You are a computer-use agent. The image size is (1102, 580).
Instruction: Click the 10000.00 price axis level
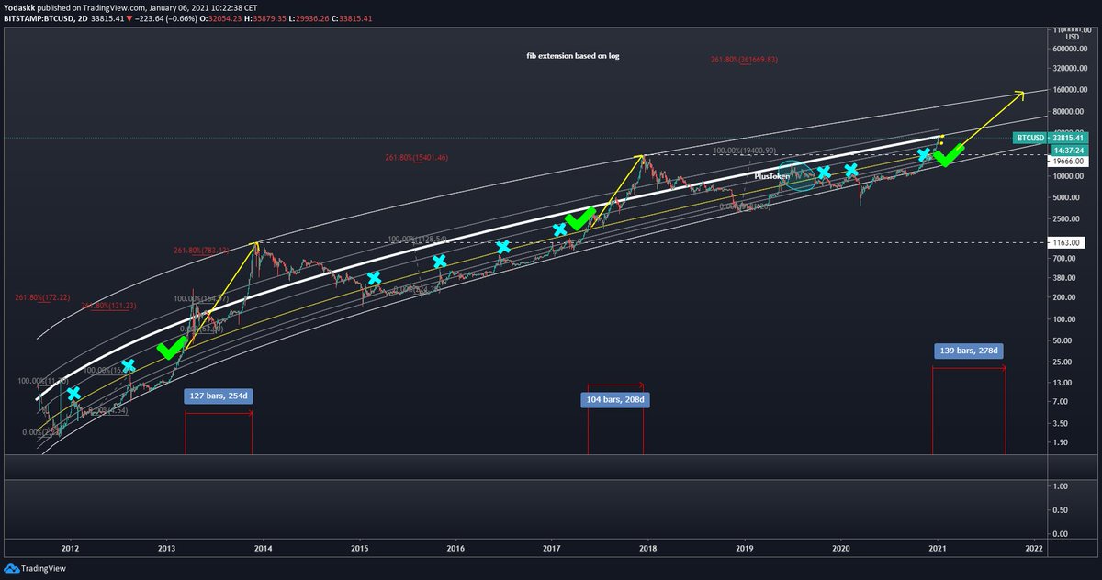[1070, 176]
